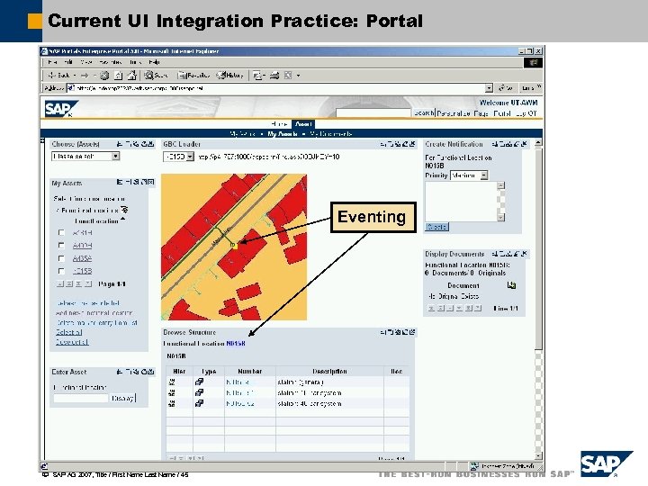Open the File menu

(52, 62)
